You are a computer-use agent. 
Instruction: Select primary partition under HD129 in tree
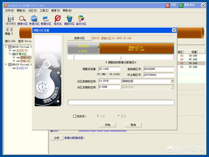22,68
